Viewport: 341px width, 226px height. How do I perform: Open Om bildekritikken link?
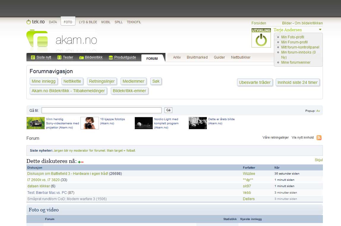(x=309, y=23)
